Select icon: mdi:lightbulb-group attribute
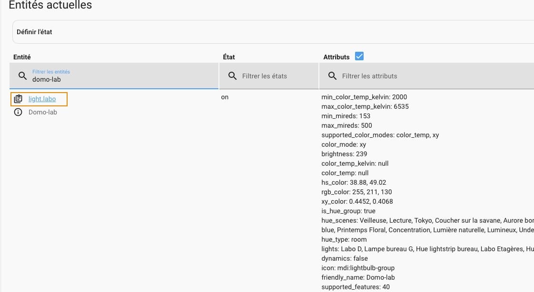 [358, 269]
